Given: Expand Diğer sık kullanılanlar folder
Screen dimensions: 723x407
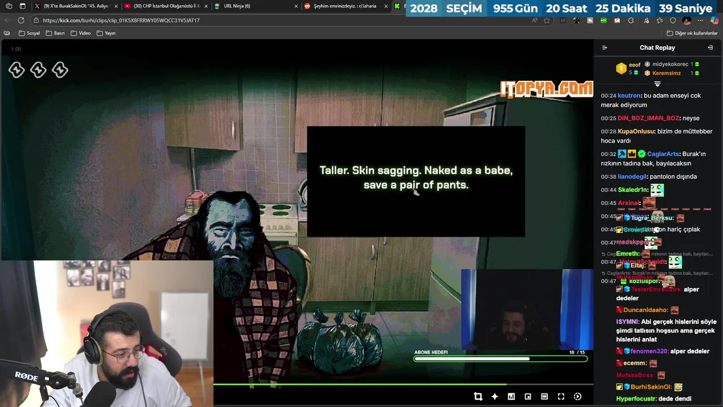Looking at the screenshot, I should tap(692, 33).
